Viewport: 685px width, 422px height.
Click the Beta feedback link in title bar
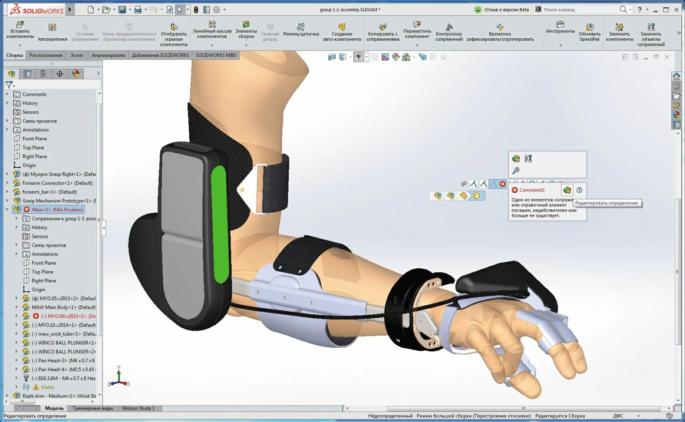(502, 9)
